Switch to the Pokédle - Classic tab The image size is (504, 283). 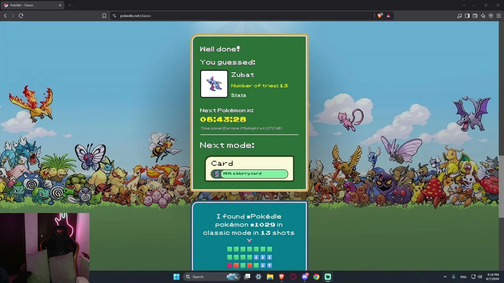[32, 5]
